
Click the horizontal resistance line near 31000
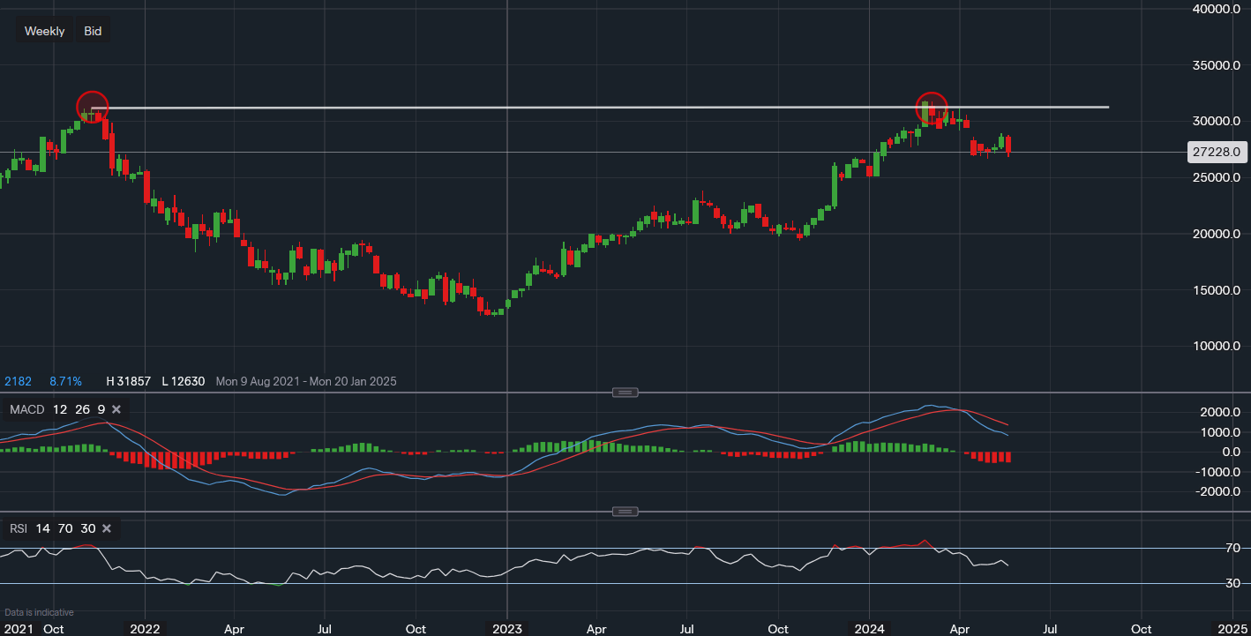click(529, 108)
